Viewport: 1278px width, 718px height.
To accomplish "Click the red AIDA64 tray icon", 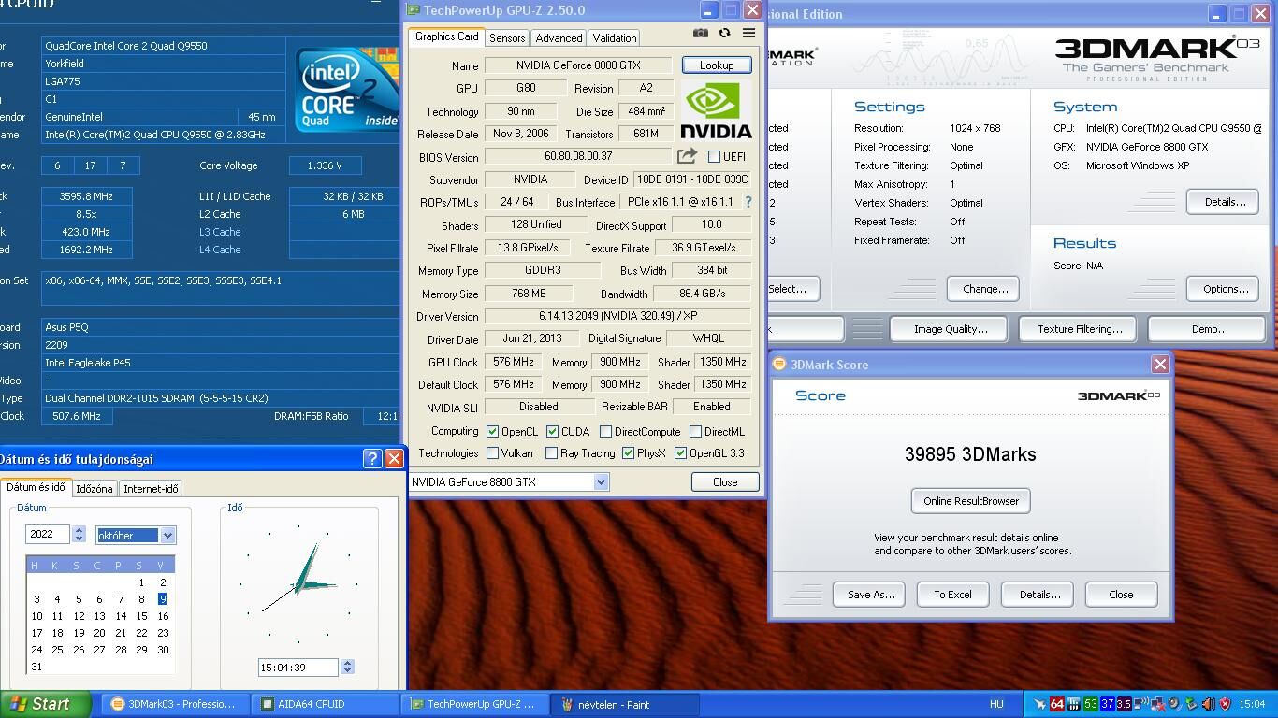I will [x=1057, y=704].
